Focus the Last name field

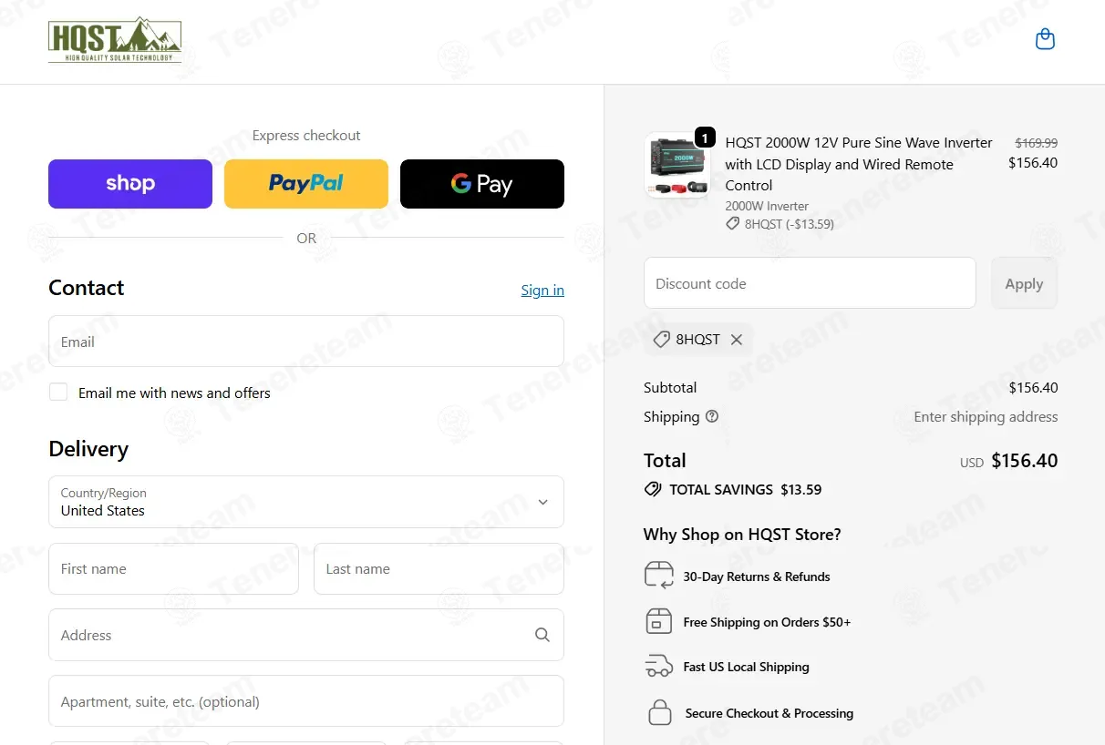click(x=439, y=569)
